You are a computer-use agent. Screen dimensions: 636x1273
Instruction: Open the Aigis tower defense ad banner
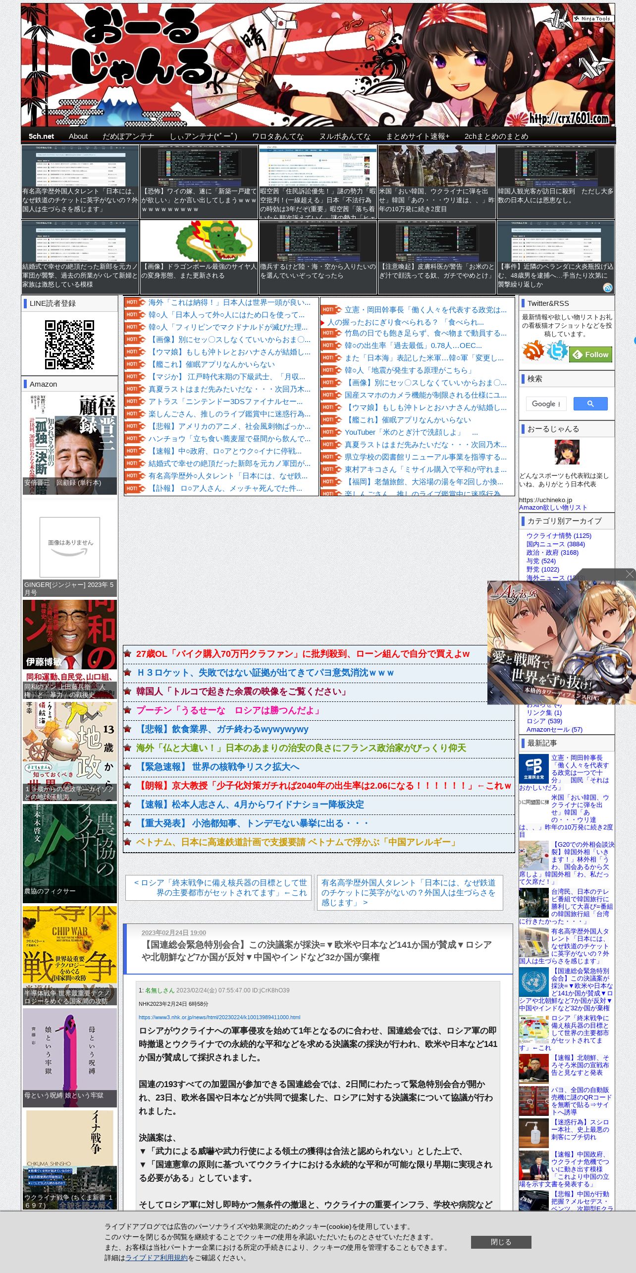click(x=561, y=642)
